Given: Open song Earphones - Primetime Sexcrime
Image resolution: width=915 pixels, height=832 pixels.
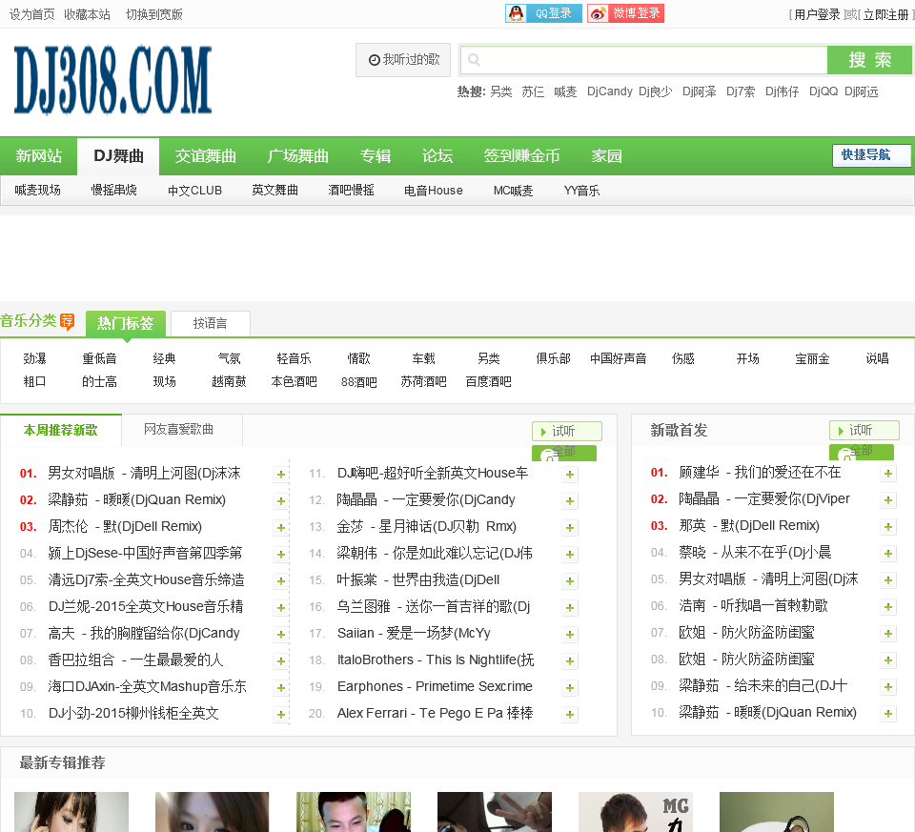Looking at the screenshot, I should [x=435, y=687].
